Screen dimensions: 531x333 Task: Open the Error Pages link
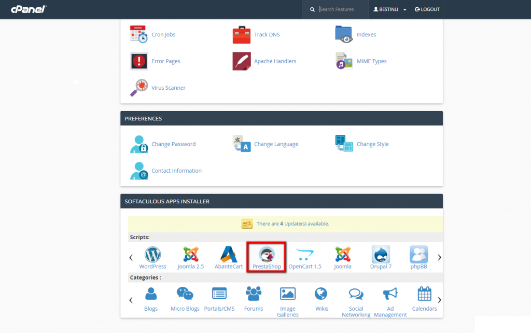[165, 61]
